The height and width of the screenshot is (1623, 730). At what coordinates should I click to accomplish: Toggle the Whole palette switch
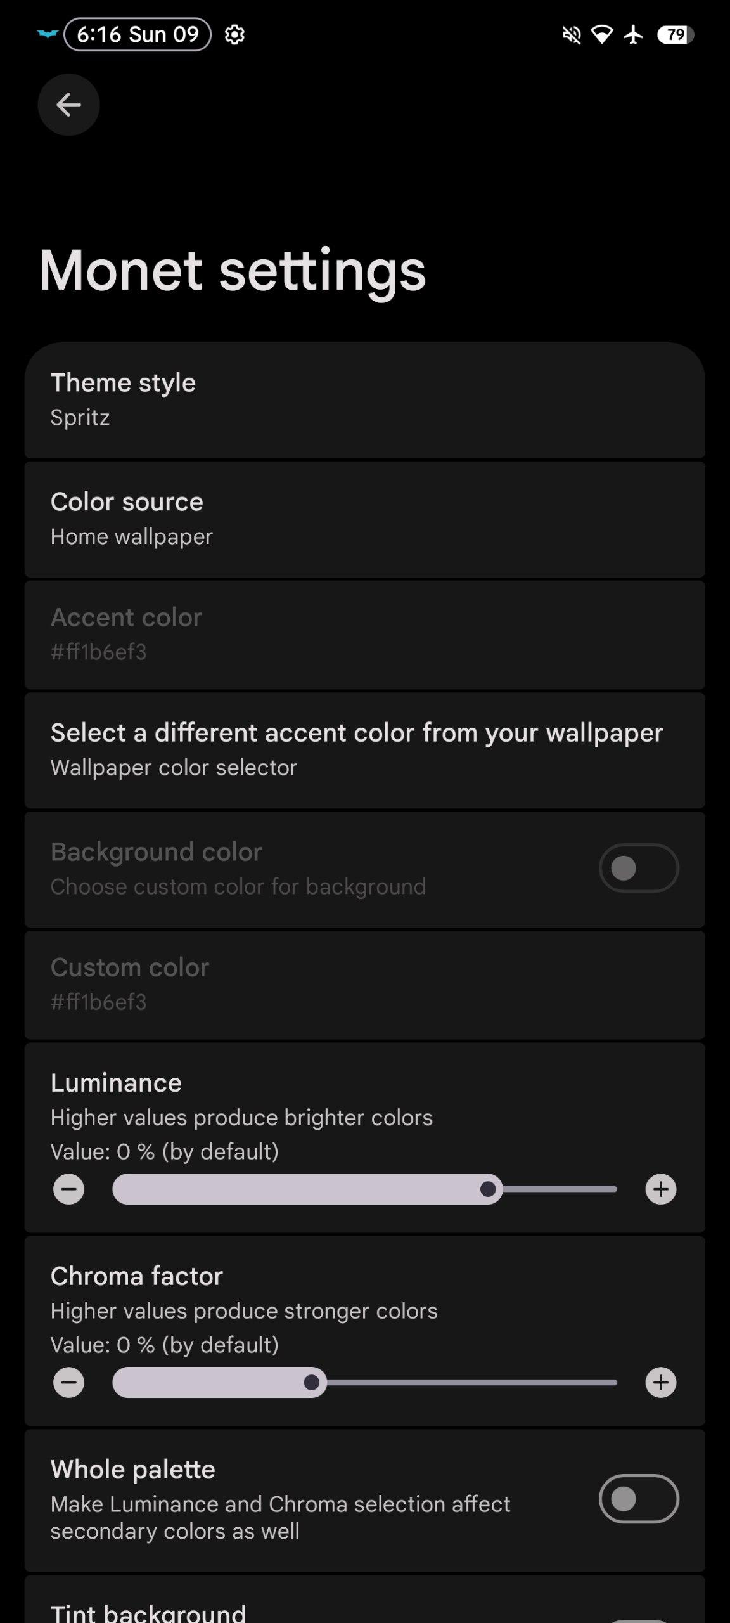point(638,1499)
